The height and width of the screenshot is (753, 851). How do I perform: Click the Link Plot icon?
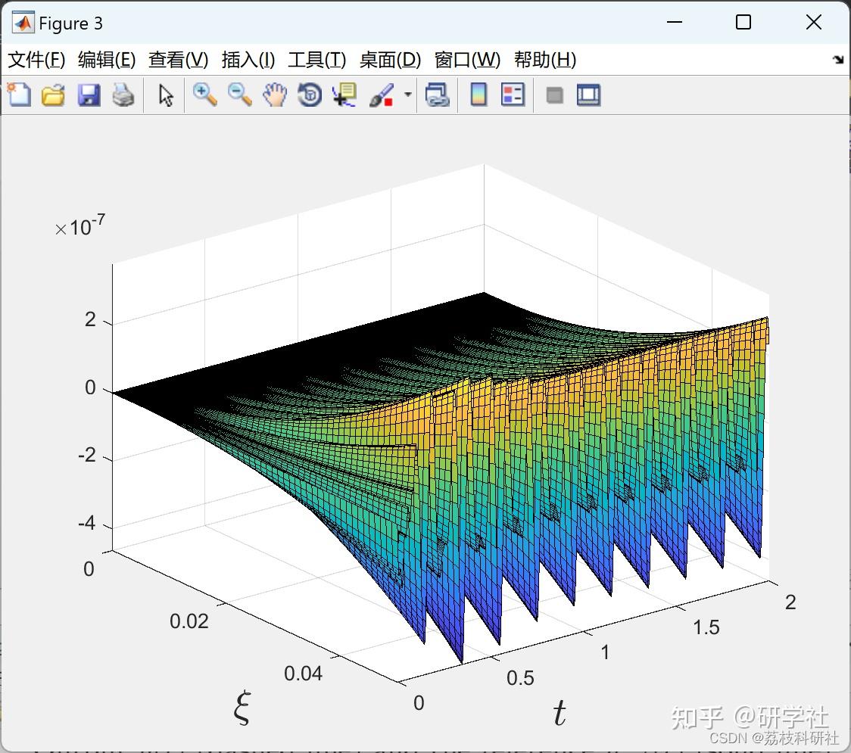point(438,95)
